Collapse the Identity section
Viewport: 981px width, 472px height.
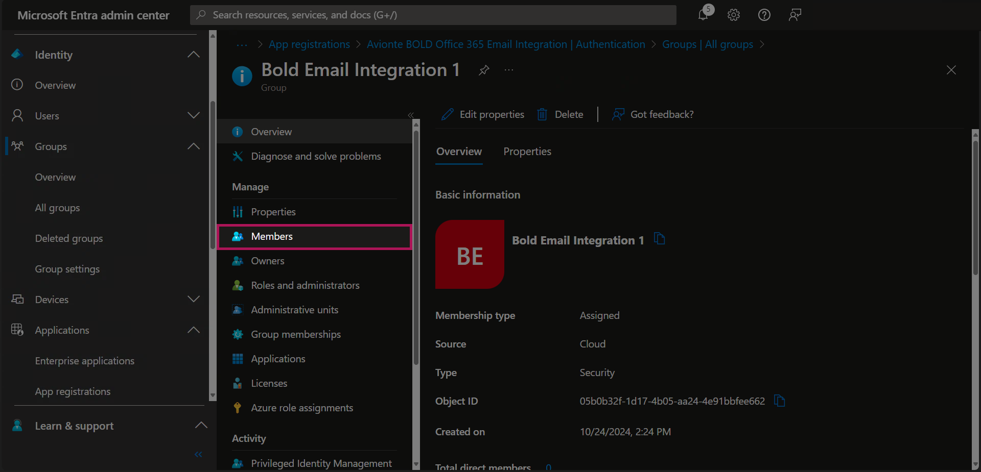pyautogui.click(x=193, y=55)
